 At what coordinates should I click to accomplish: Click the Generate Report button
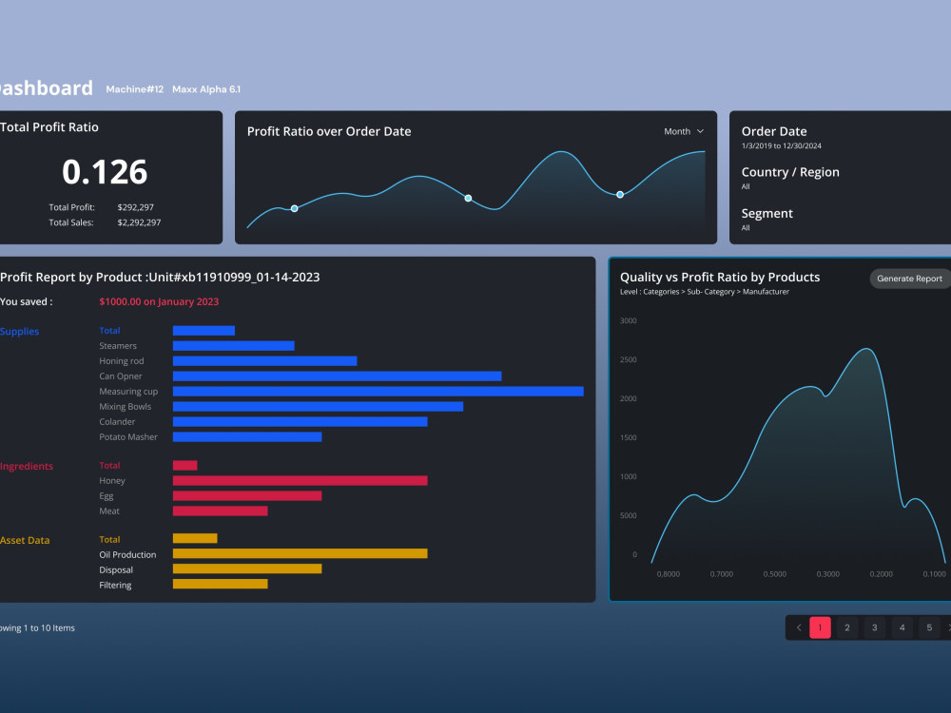click(x=908, y=279)
